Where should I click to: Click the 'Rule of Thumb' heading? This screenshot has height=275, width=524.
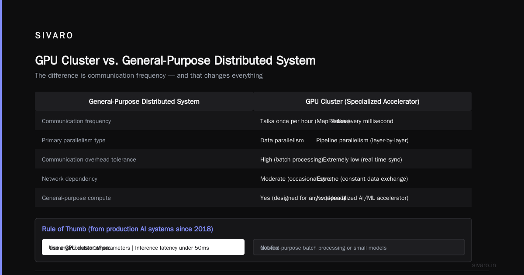click(128, 229)
